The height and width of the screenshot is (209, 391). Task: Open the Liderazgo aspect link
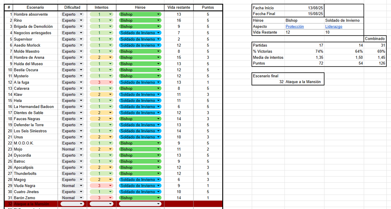point(334,26)
